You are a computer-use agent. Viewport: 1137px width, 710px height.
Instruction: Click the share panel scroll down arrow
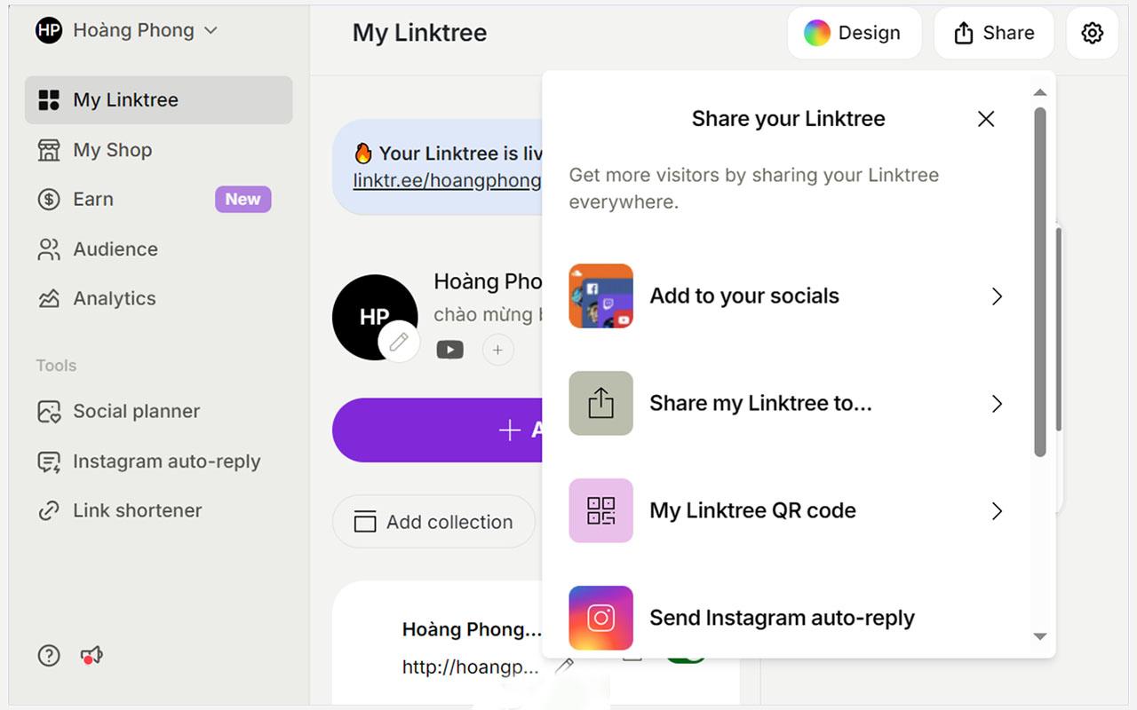coord(1040,636)
